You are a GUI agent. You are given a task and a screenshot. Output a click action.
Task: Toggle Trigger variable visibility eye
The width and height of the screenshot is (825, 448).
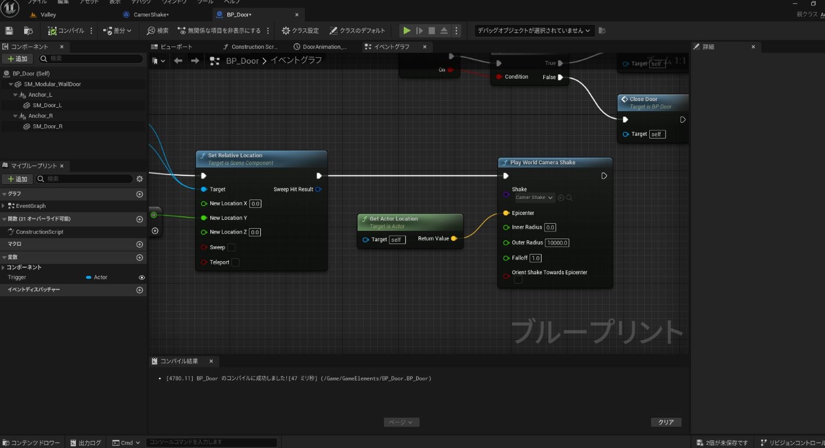coord(142,278)
